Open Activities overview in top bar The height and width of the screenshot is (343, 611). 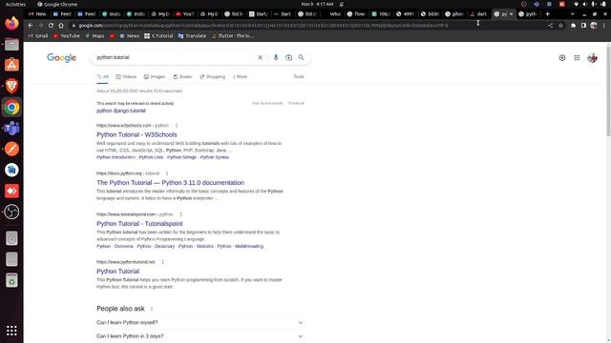tap(15, 4)
